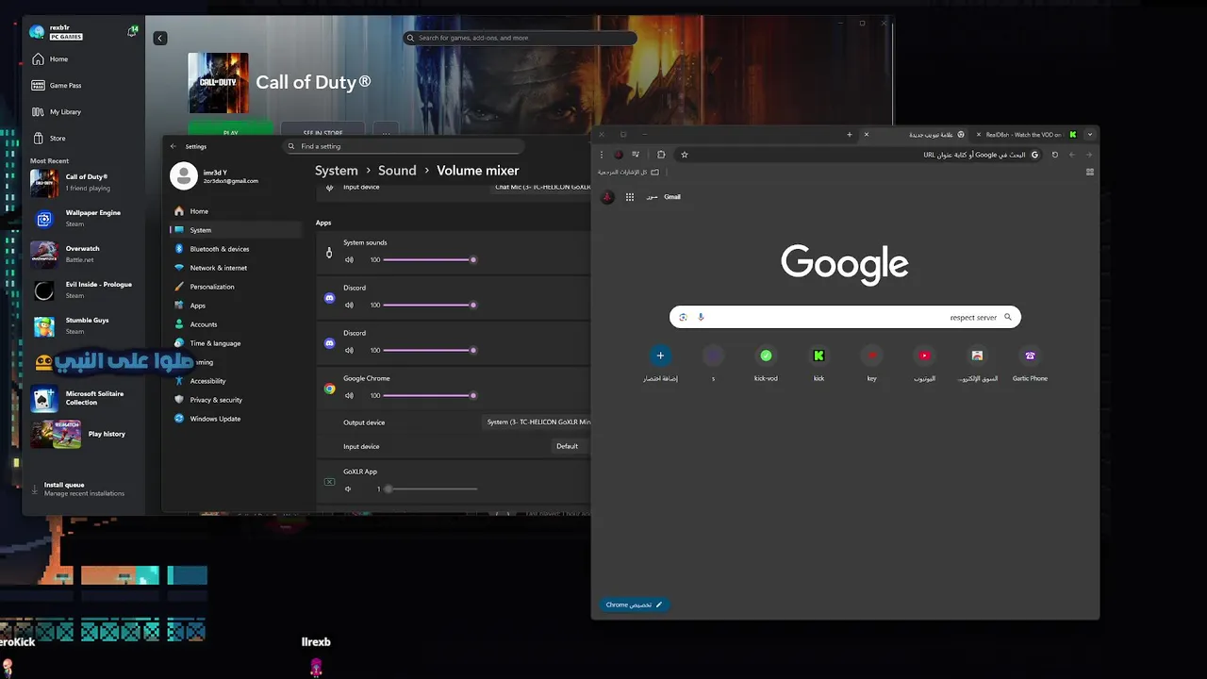Open the Google apps grid
The height and width of the screenshot is (679, 1207).
[x=630, y=197]
